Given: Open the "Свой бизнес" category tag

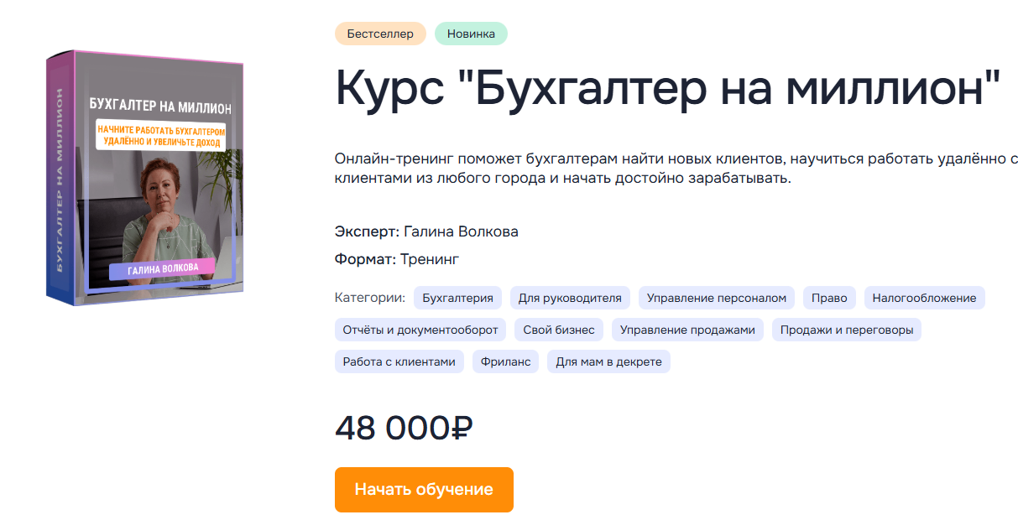Looking at the screenshot, I should [559, 330].
